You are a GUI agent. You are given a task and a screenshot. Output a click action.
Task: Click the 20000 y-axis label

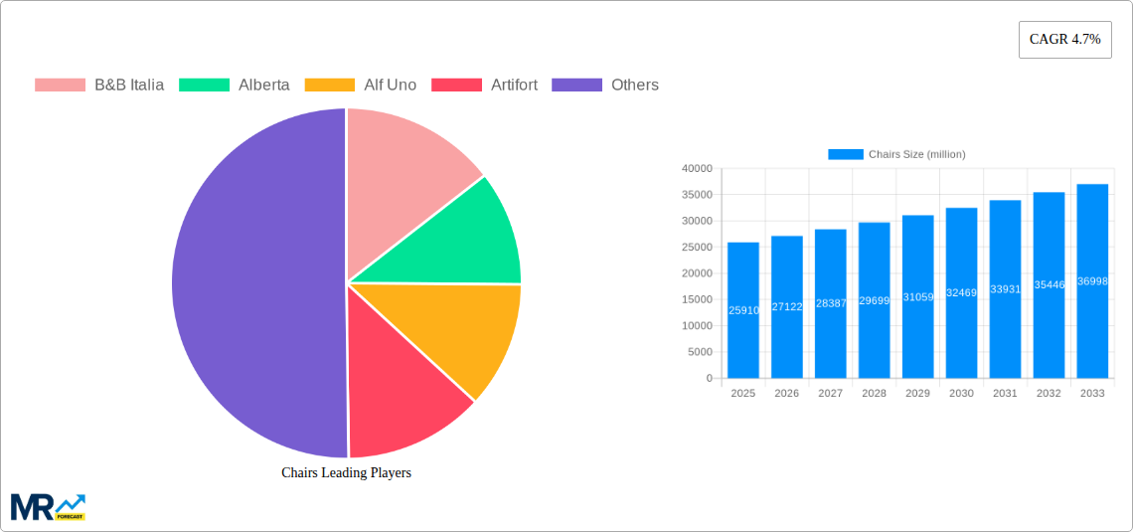(698, 273)
